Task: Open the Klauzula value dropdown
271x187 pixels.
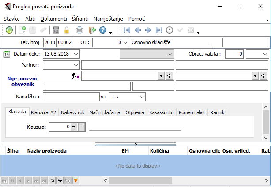Action: [74, 127]
